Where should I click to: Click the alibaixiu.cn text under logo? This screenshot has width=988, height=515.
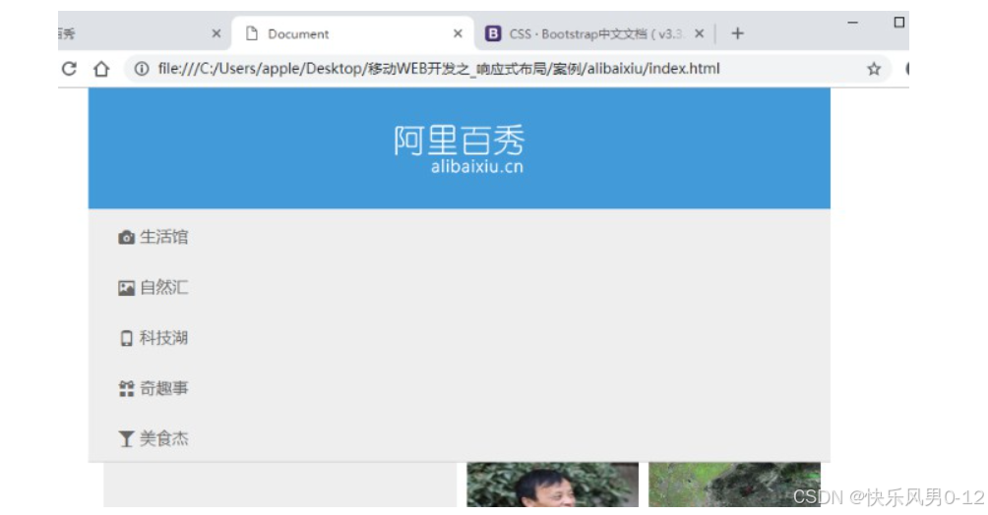pyautogui.click(x=477, y=167)
